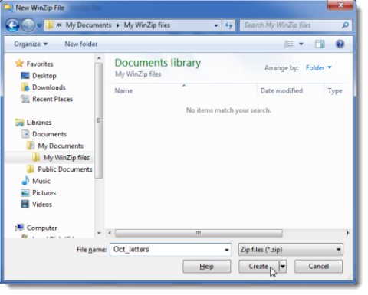This screenshot has width=368, height=295.
Task: Click the Videos filmstrip icon
Action: coord(25,205)
